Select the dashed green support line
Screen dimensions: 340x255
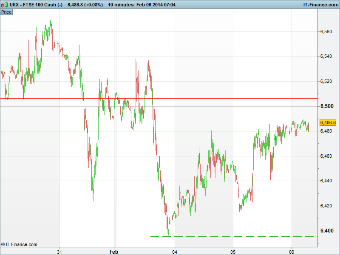click(x=234, y=236)
